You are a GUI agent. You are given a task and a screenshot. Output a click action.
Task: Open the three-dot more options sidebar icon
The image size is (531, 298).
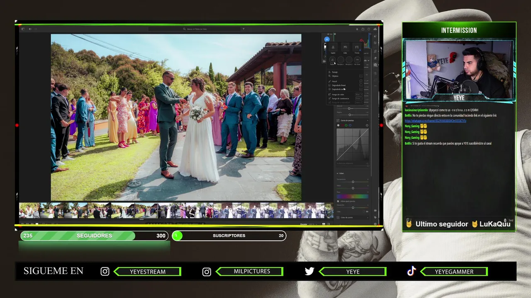point(375,86)
